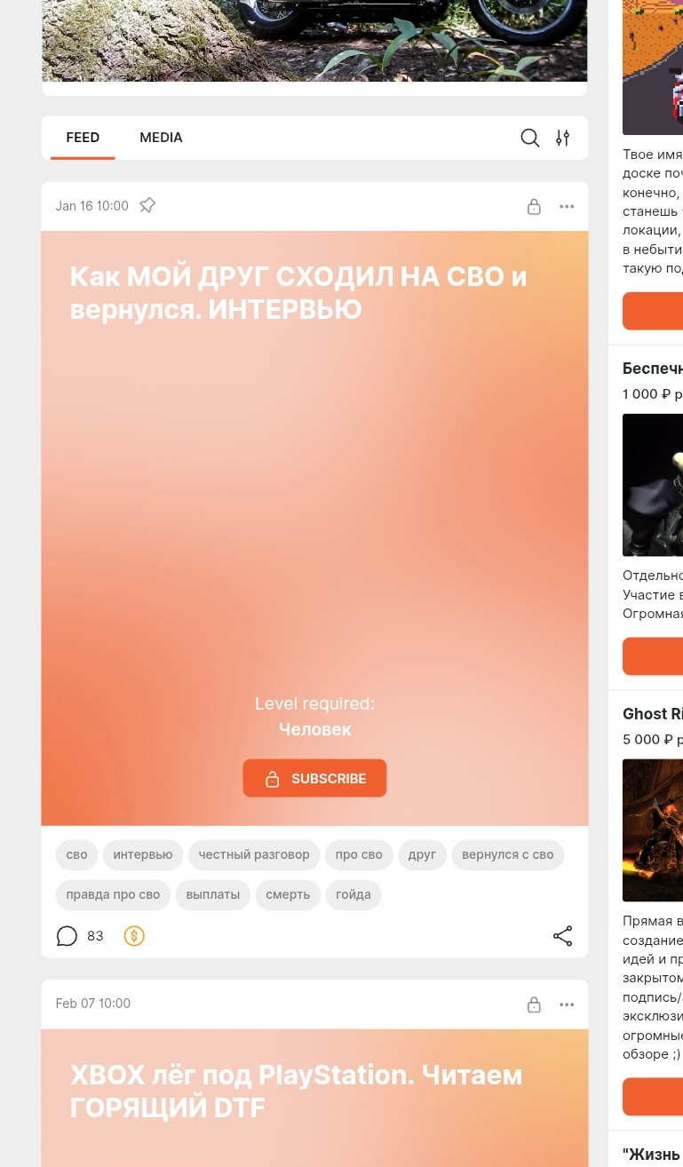Image resolution: width=683 pixels, height=1167 pixels.
Task: Click the dollar coin donate icon
Action: (134, 936)
